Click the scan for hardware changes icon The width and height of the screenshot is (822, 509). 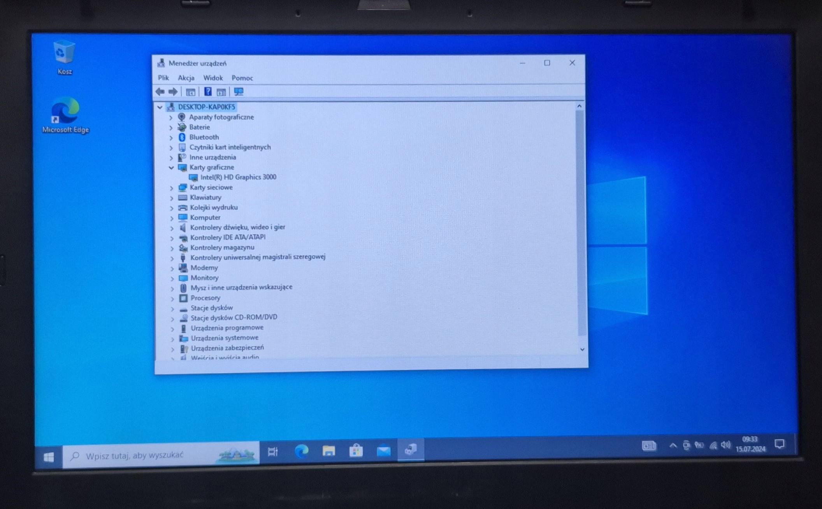239,91
